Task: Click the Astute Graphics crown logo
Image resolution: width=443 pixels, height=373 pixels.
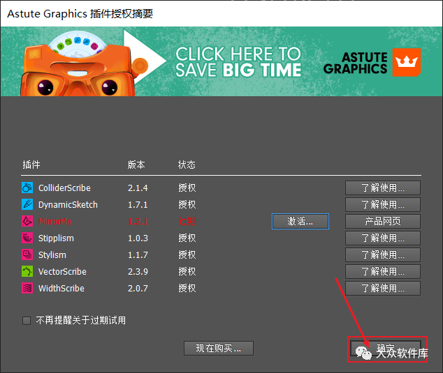Action: click(407, 62)
